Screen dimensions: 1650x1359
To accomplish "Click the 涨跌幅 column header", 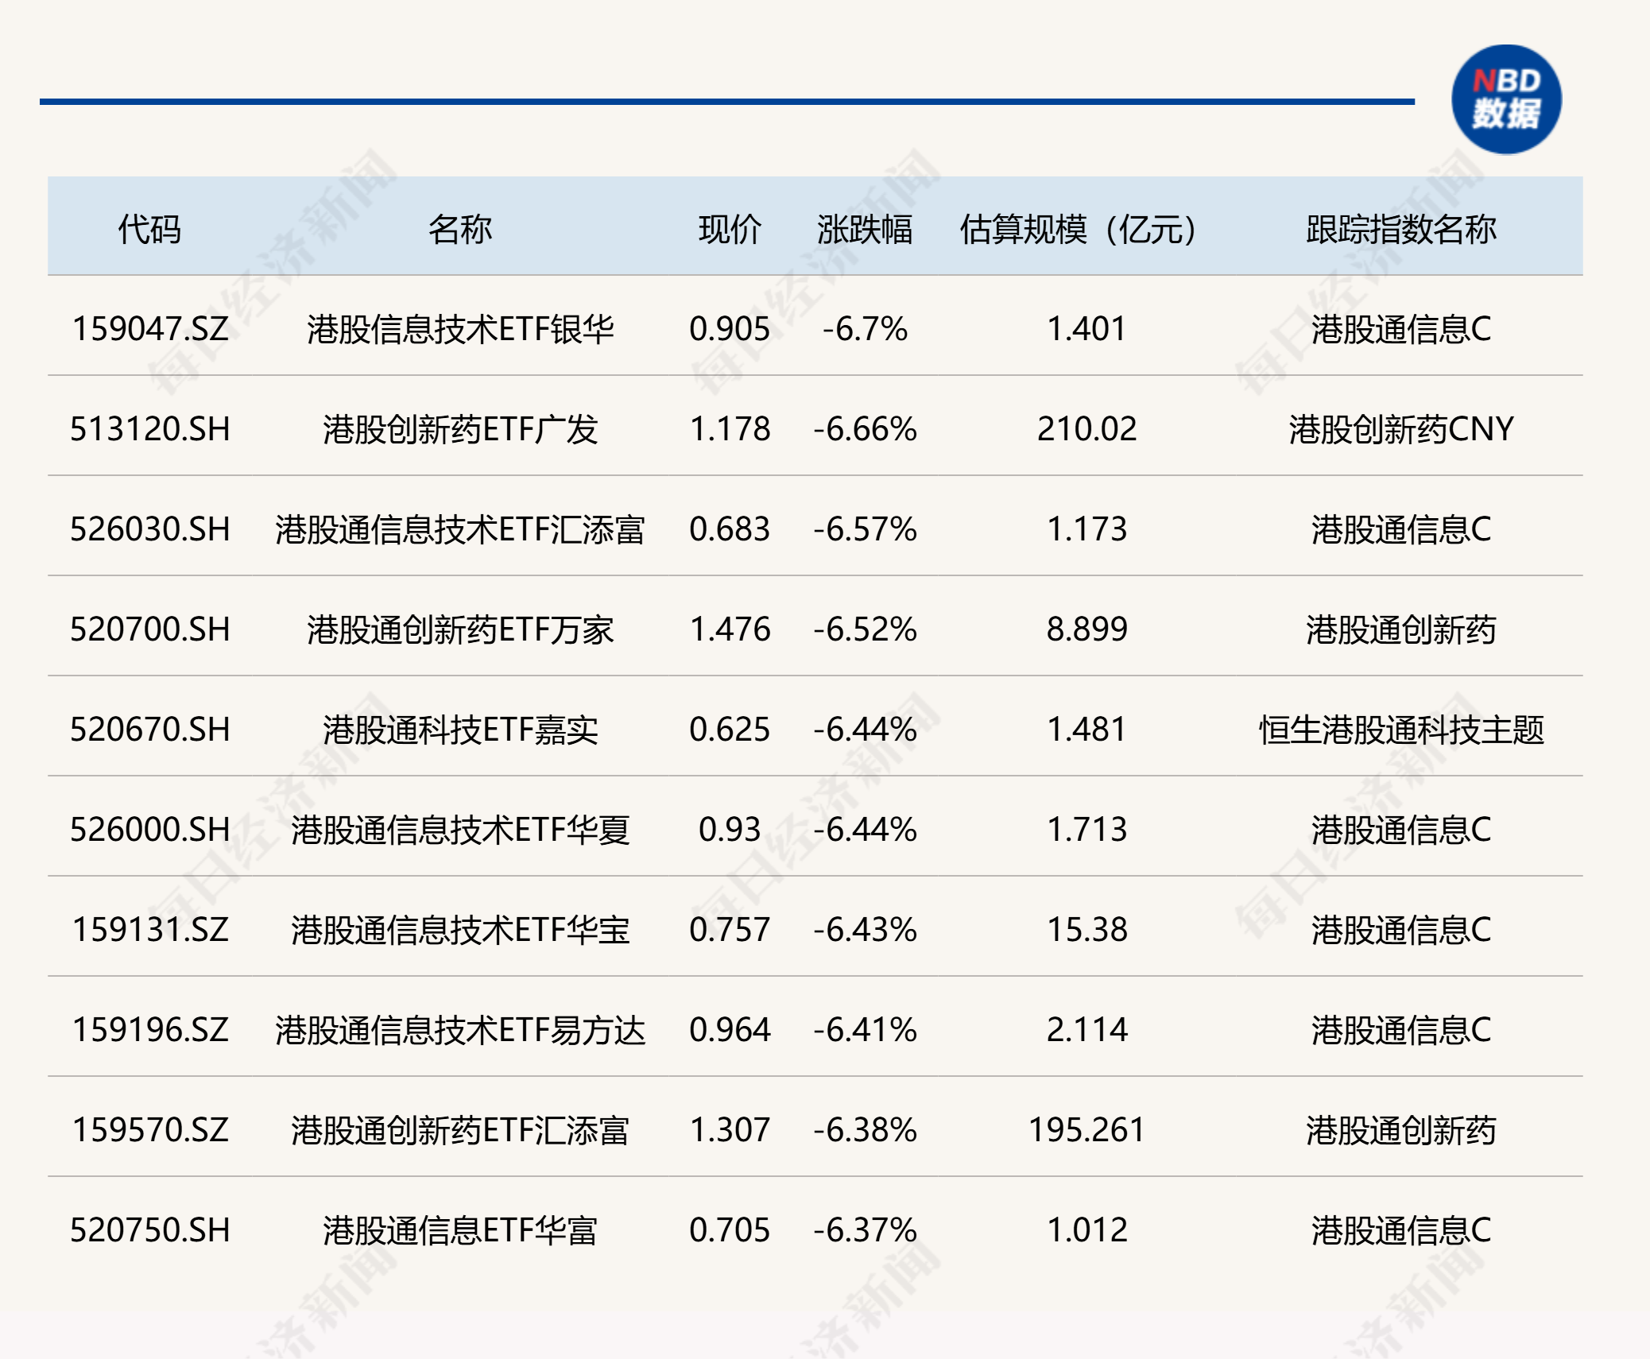I will tap(865, 230).
